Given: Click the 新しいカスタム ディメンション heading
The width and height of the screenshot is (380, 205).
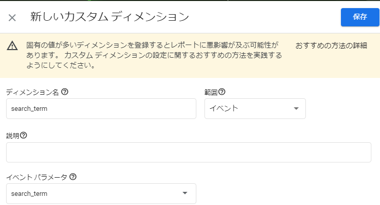Looking at the screenshot, I should tap(110, 17).
